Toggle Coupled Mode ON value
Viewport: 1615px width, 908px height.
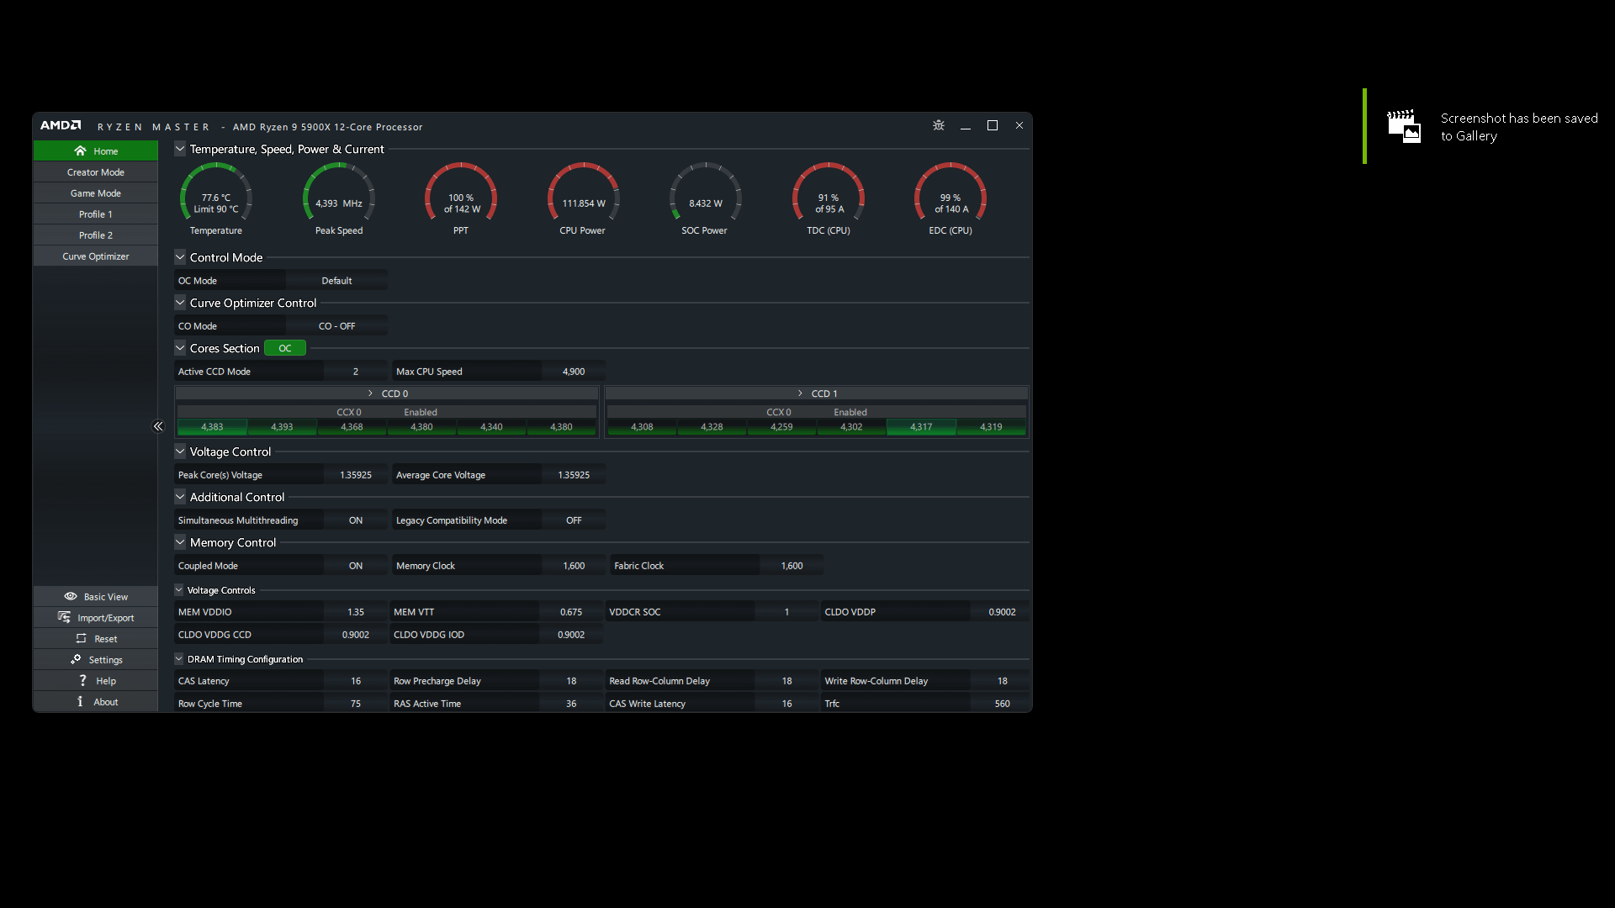tap(356, 566)
